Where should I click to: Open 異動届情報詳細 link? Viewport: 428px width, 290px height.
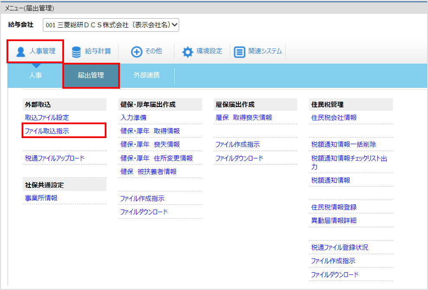click(x=334, y=220)
